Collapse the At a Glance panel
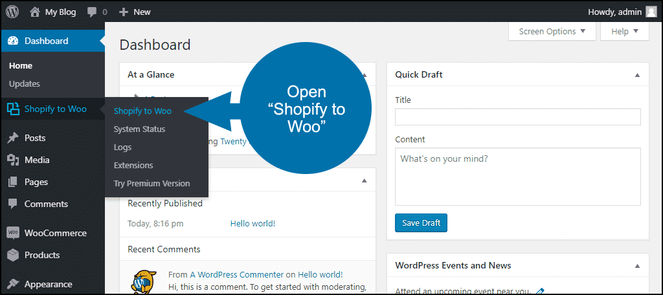Viewport: 663px width, 295px height. click(365, 75)
